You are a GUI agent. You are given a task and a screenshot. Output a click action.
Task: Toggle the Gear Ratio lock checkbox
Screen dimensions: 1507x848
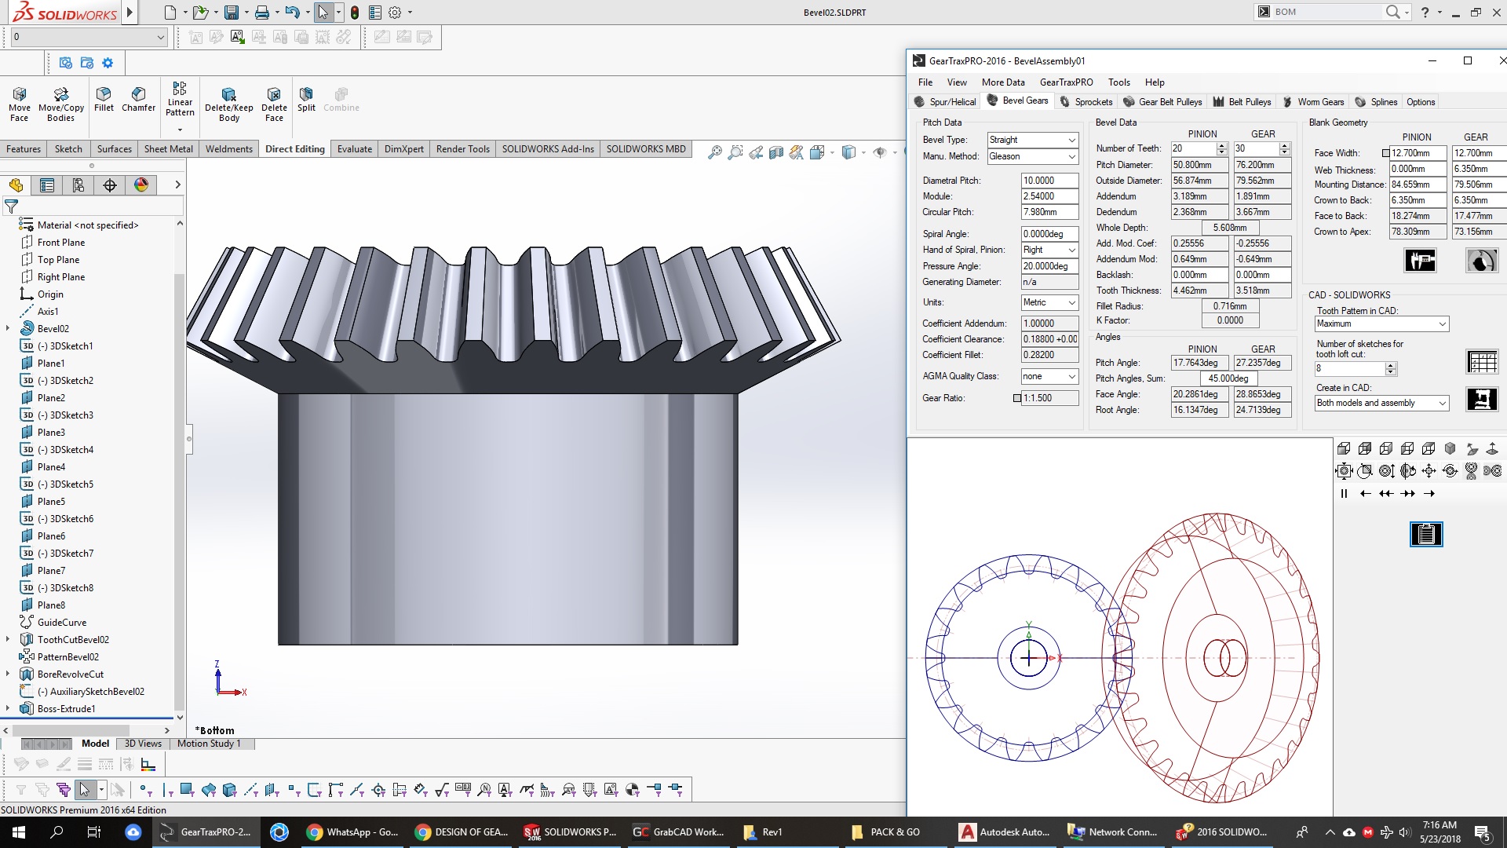pyautogui.click(x=1017, y=398)
